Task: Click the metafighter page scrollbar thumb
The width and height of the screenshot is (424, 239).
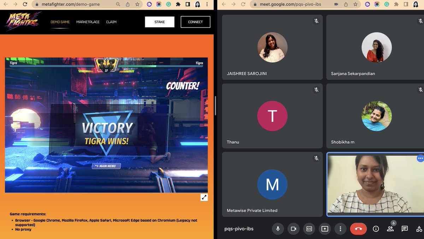Action: click(x=215, y=105)
